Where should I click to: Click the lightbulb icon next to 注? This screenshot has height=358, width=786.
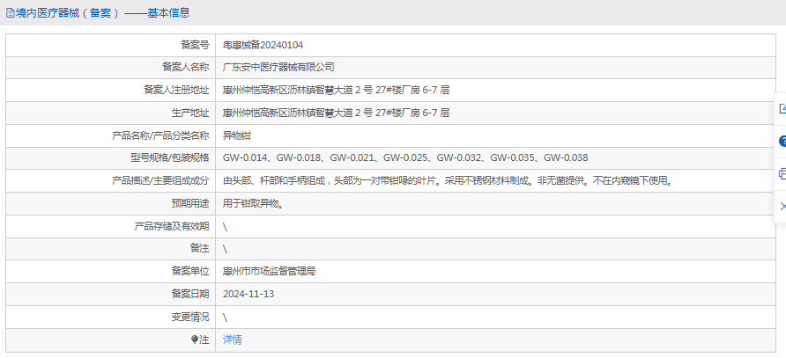[x=195, y=340]
